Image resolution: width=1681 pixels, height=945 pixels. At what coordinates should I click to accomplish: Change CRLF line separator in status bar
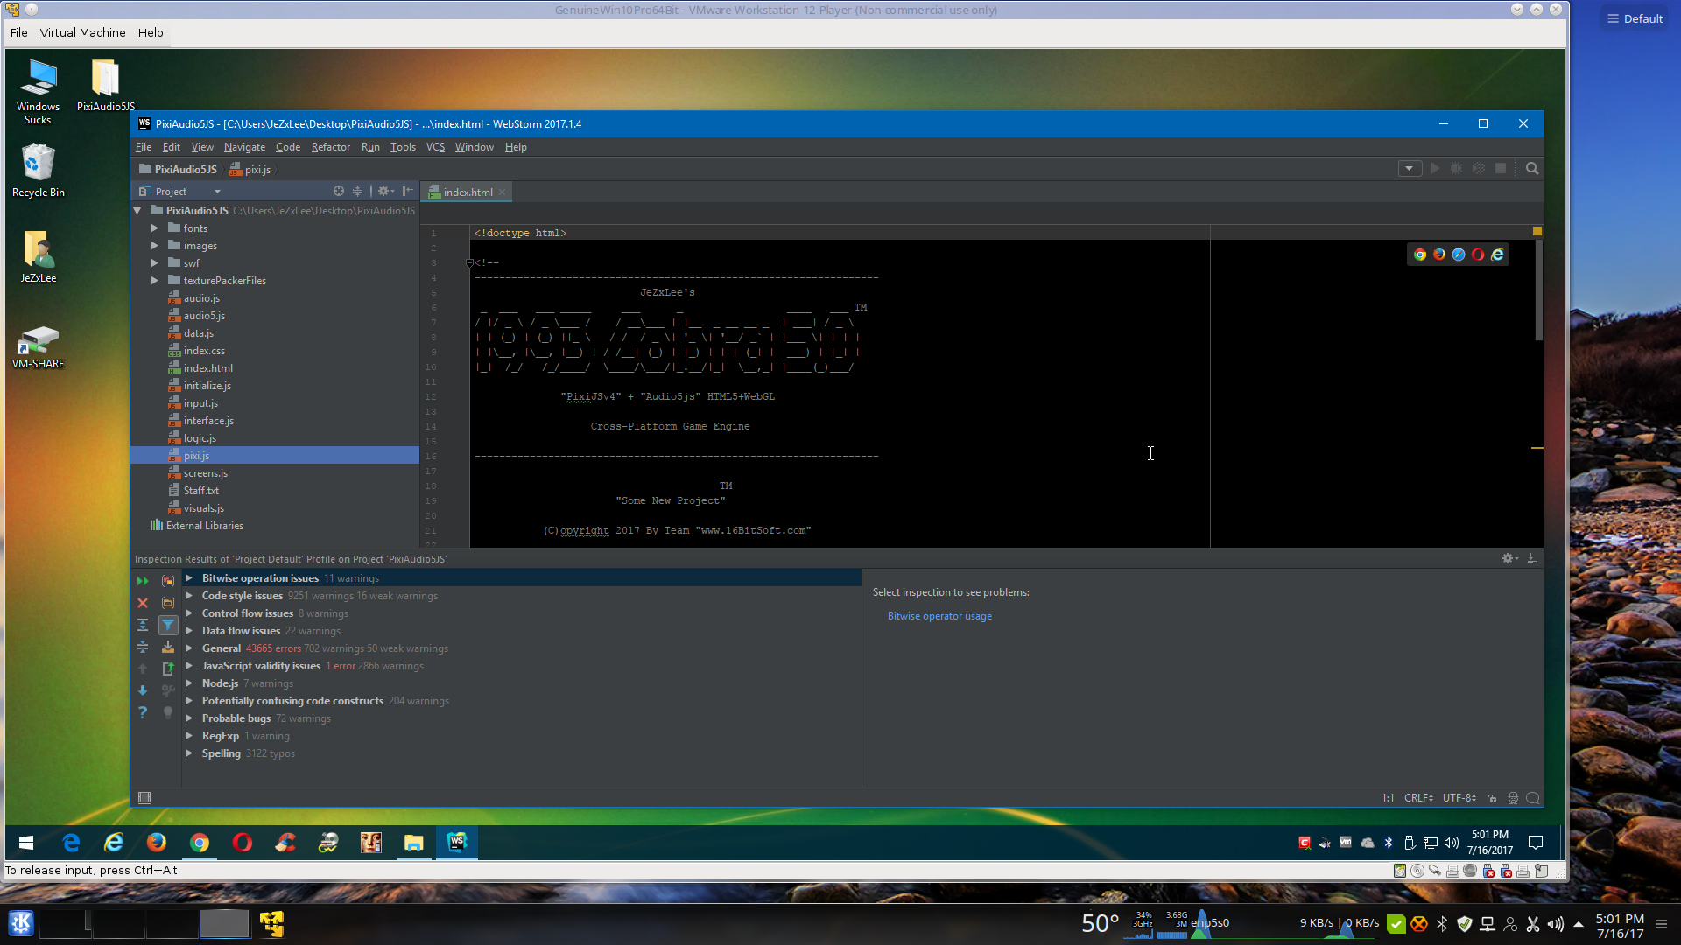[1418, 798]
